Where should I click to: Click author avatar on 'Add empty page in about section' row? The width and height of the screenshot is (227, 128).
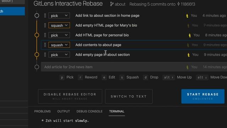(x=188, y=55)
